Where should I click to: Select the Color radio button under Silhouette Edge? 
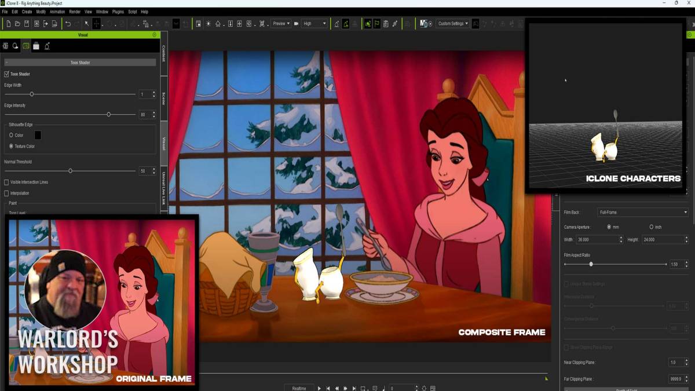tap(11, 135)
